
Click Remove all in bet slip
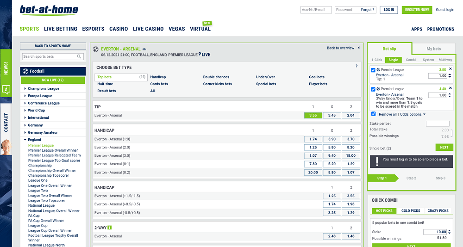coord(388,114)
